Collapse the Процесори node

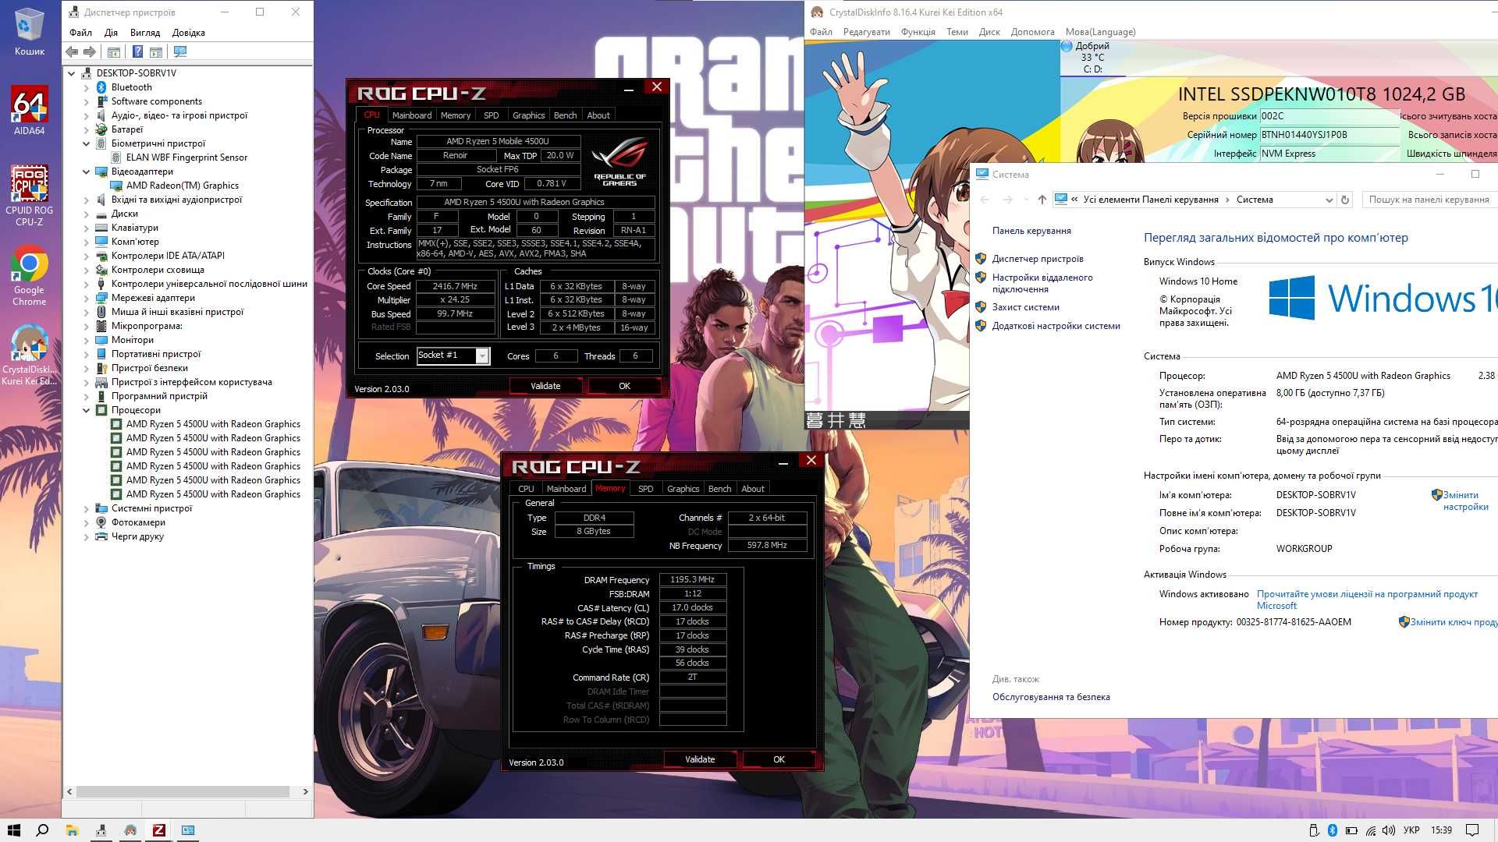tap(87, 410)
